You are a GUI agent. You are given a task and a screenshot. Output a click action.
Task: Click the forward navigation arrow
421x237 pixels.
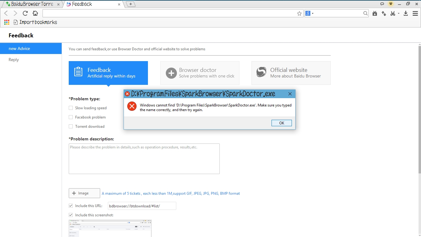point(15,13)
